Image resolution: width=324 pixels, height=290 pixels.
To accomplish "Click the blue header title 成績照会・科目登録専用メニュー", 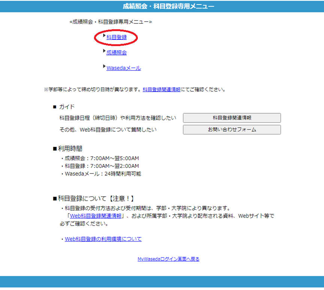I will 169,6.
